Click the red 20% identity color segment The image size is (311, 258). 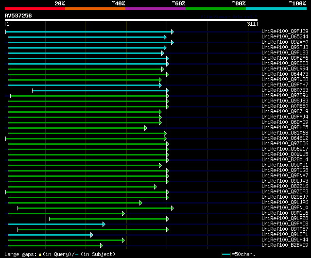coord(35,9)
